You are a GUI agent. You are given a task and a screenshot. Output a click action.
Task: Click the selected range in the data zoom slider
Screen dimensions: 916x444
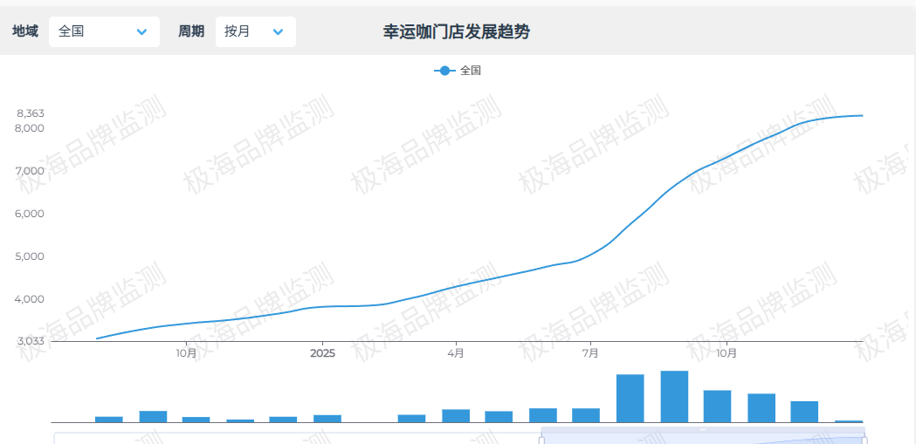702,436
